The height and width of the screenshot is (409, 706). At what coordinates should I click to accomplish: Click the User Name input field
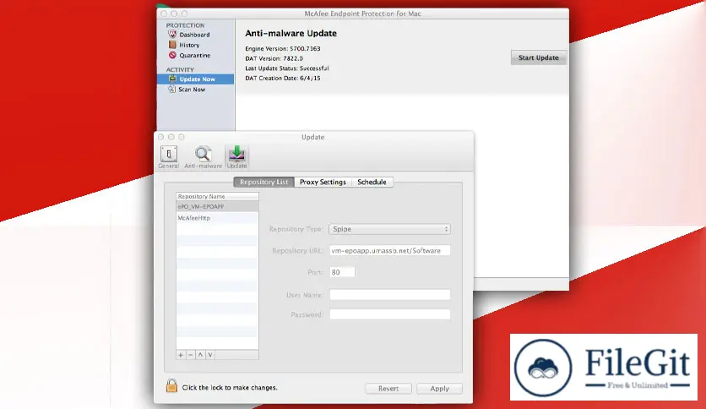(x=390, y=295)
